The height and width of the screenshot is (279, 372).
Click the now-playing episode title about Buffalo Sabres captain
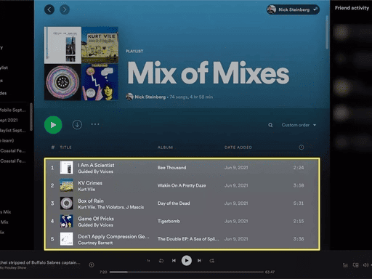coord(40,262)
